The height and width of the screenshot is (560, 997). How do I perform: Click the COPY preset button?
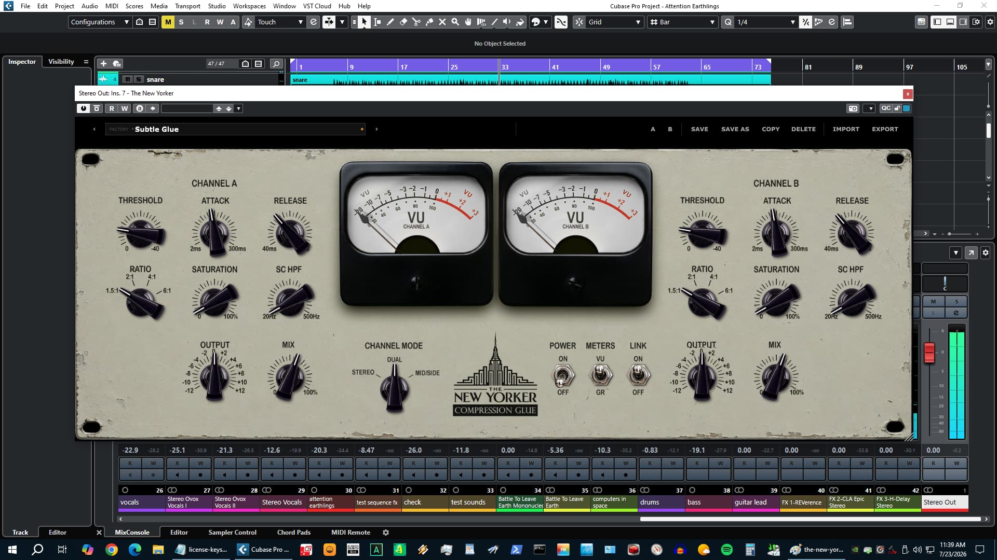(771, 129)
